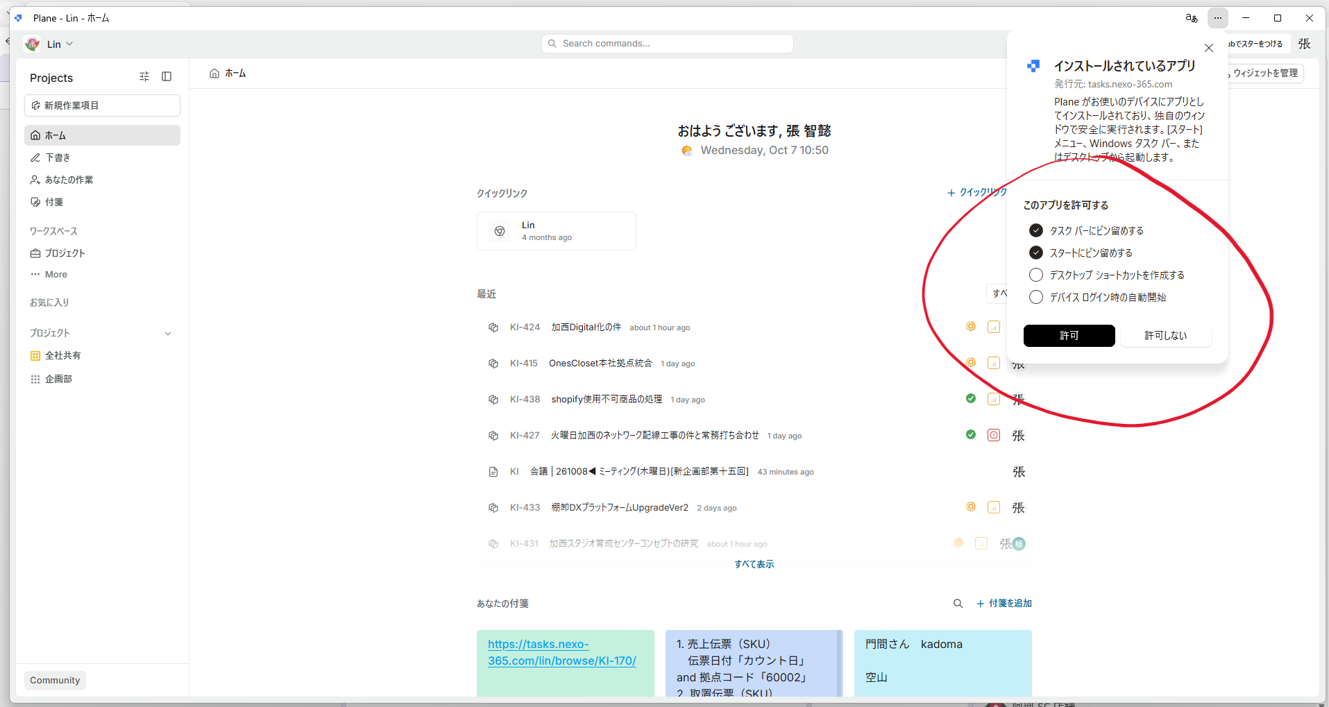Image resolution: width=1329 pixels, height=707 pixels.
Task: Click priority icon for KI-433 row
Action: (x=994, y=507)
